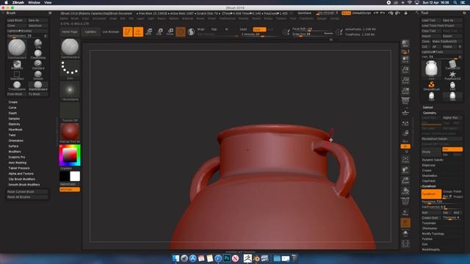Expand the Subtool section

coord(427,108)
